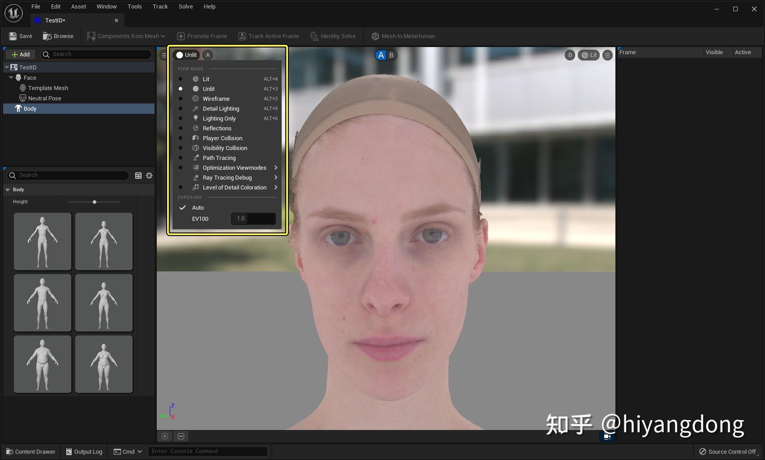The height and width of the screenshot is (460, 765).
Task: Open the Components from Mesh dropdown
Action: point(126,36)
